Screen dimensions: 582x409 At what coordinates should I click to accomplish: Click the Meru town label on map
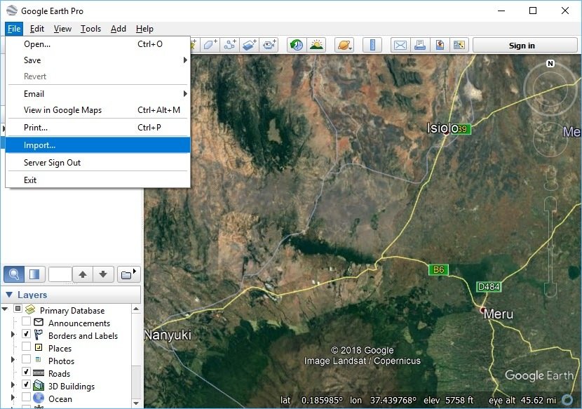pos(499,314)
